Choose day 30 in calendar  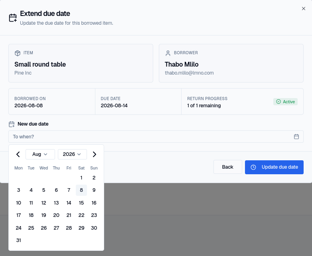[x=94, y=228]
